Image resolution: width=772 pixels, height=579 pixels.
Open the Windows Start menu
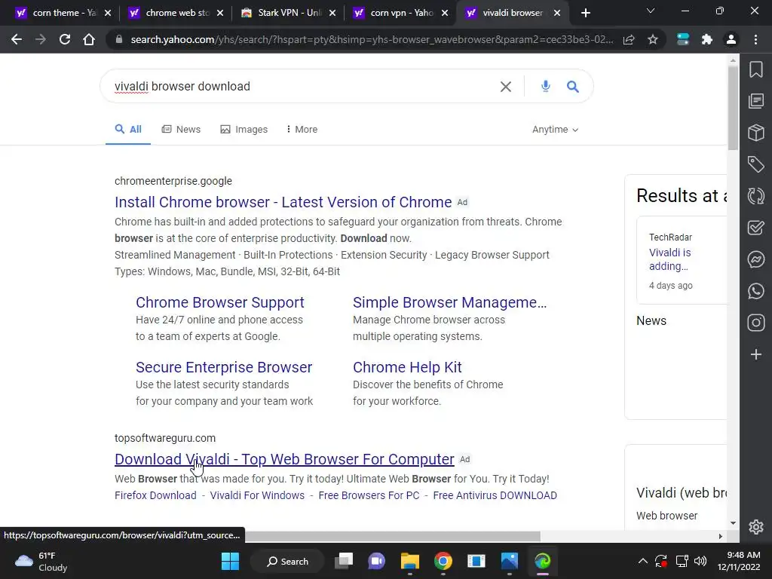230,561
